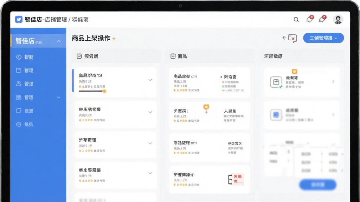Expand the first left-column card ending in 13
Viewport: 360px width, 202px height.
pos(150,80)
